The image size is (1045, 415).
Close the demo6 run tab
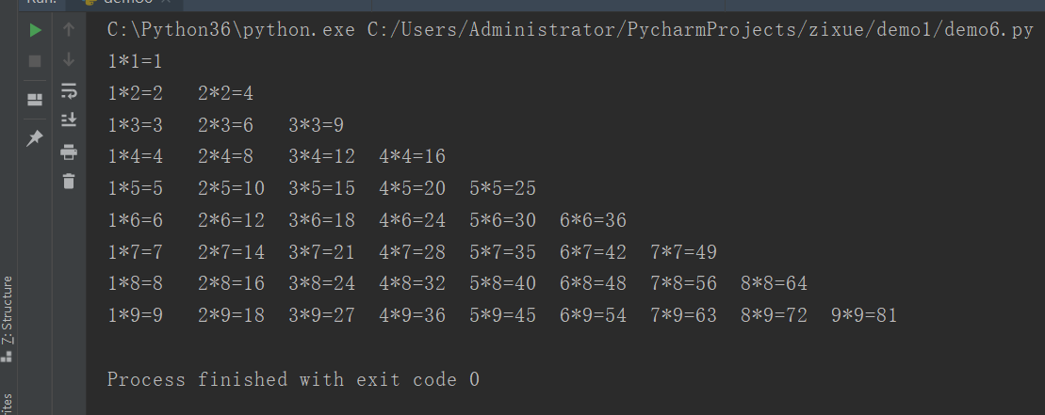click(166, 3)
